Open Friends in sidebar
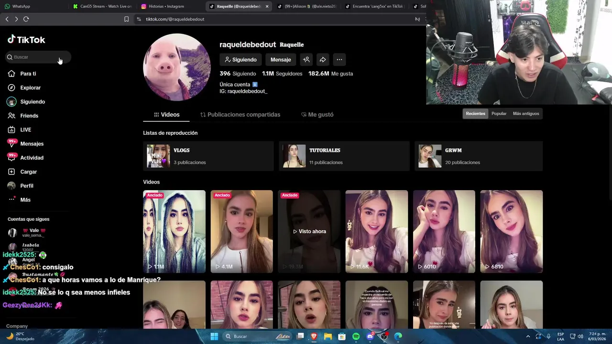The height and width of the screenshot is (344, 612). pyautogui.click(x=29, y=116)
